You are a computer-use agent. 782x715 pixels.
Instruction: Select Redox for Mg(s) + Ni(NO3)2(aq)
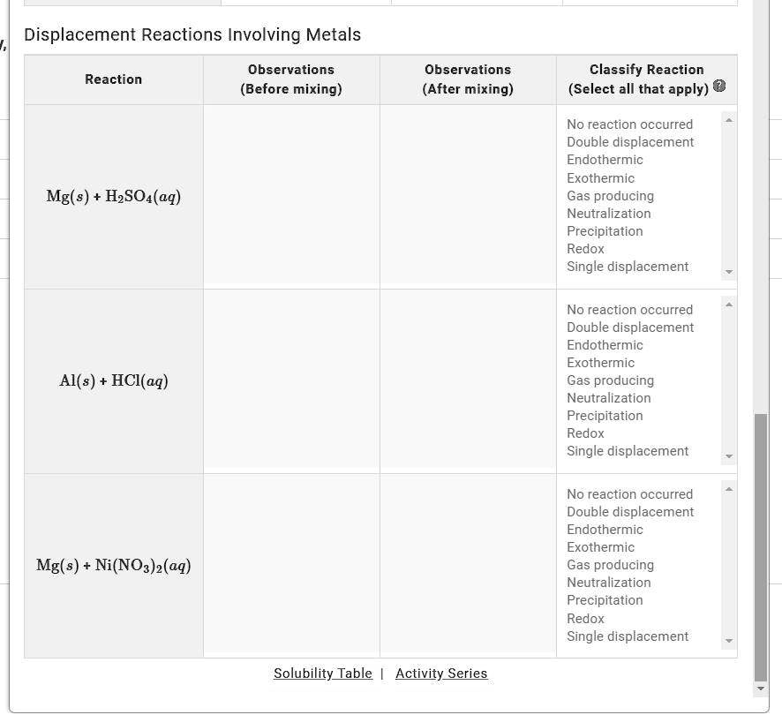point(585,618)
